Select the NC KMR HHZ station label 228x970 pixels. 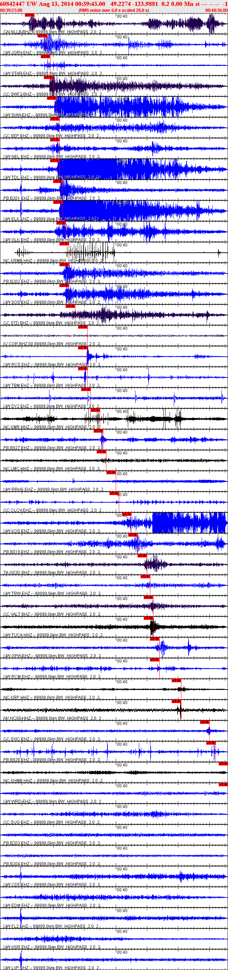pyautogui.click(x=52, y=427)
